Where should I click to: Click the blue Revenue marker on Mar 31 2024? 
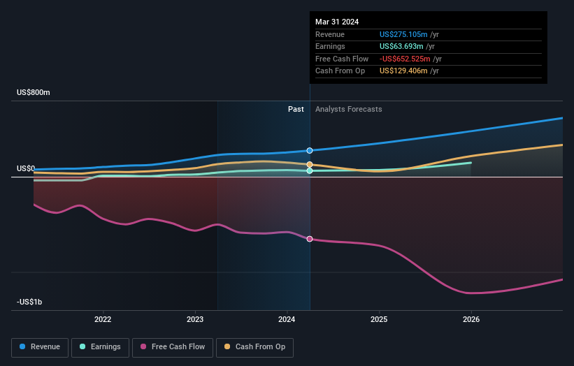click(x=310, y=151)
